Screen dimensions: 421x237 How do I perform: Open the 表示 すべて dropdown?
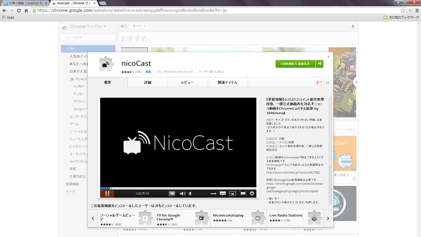139,26
